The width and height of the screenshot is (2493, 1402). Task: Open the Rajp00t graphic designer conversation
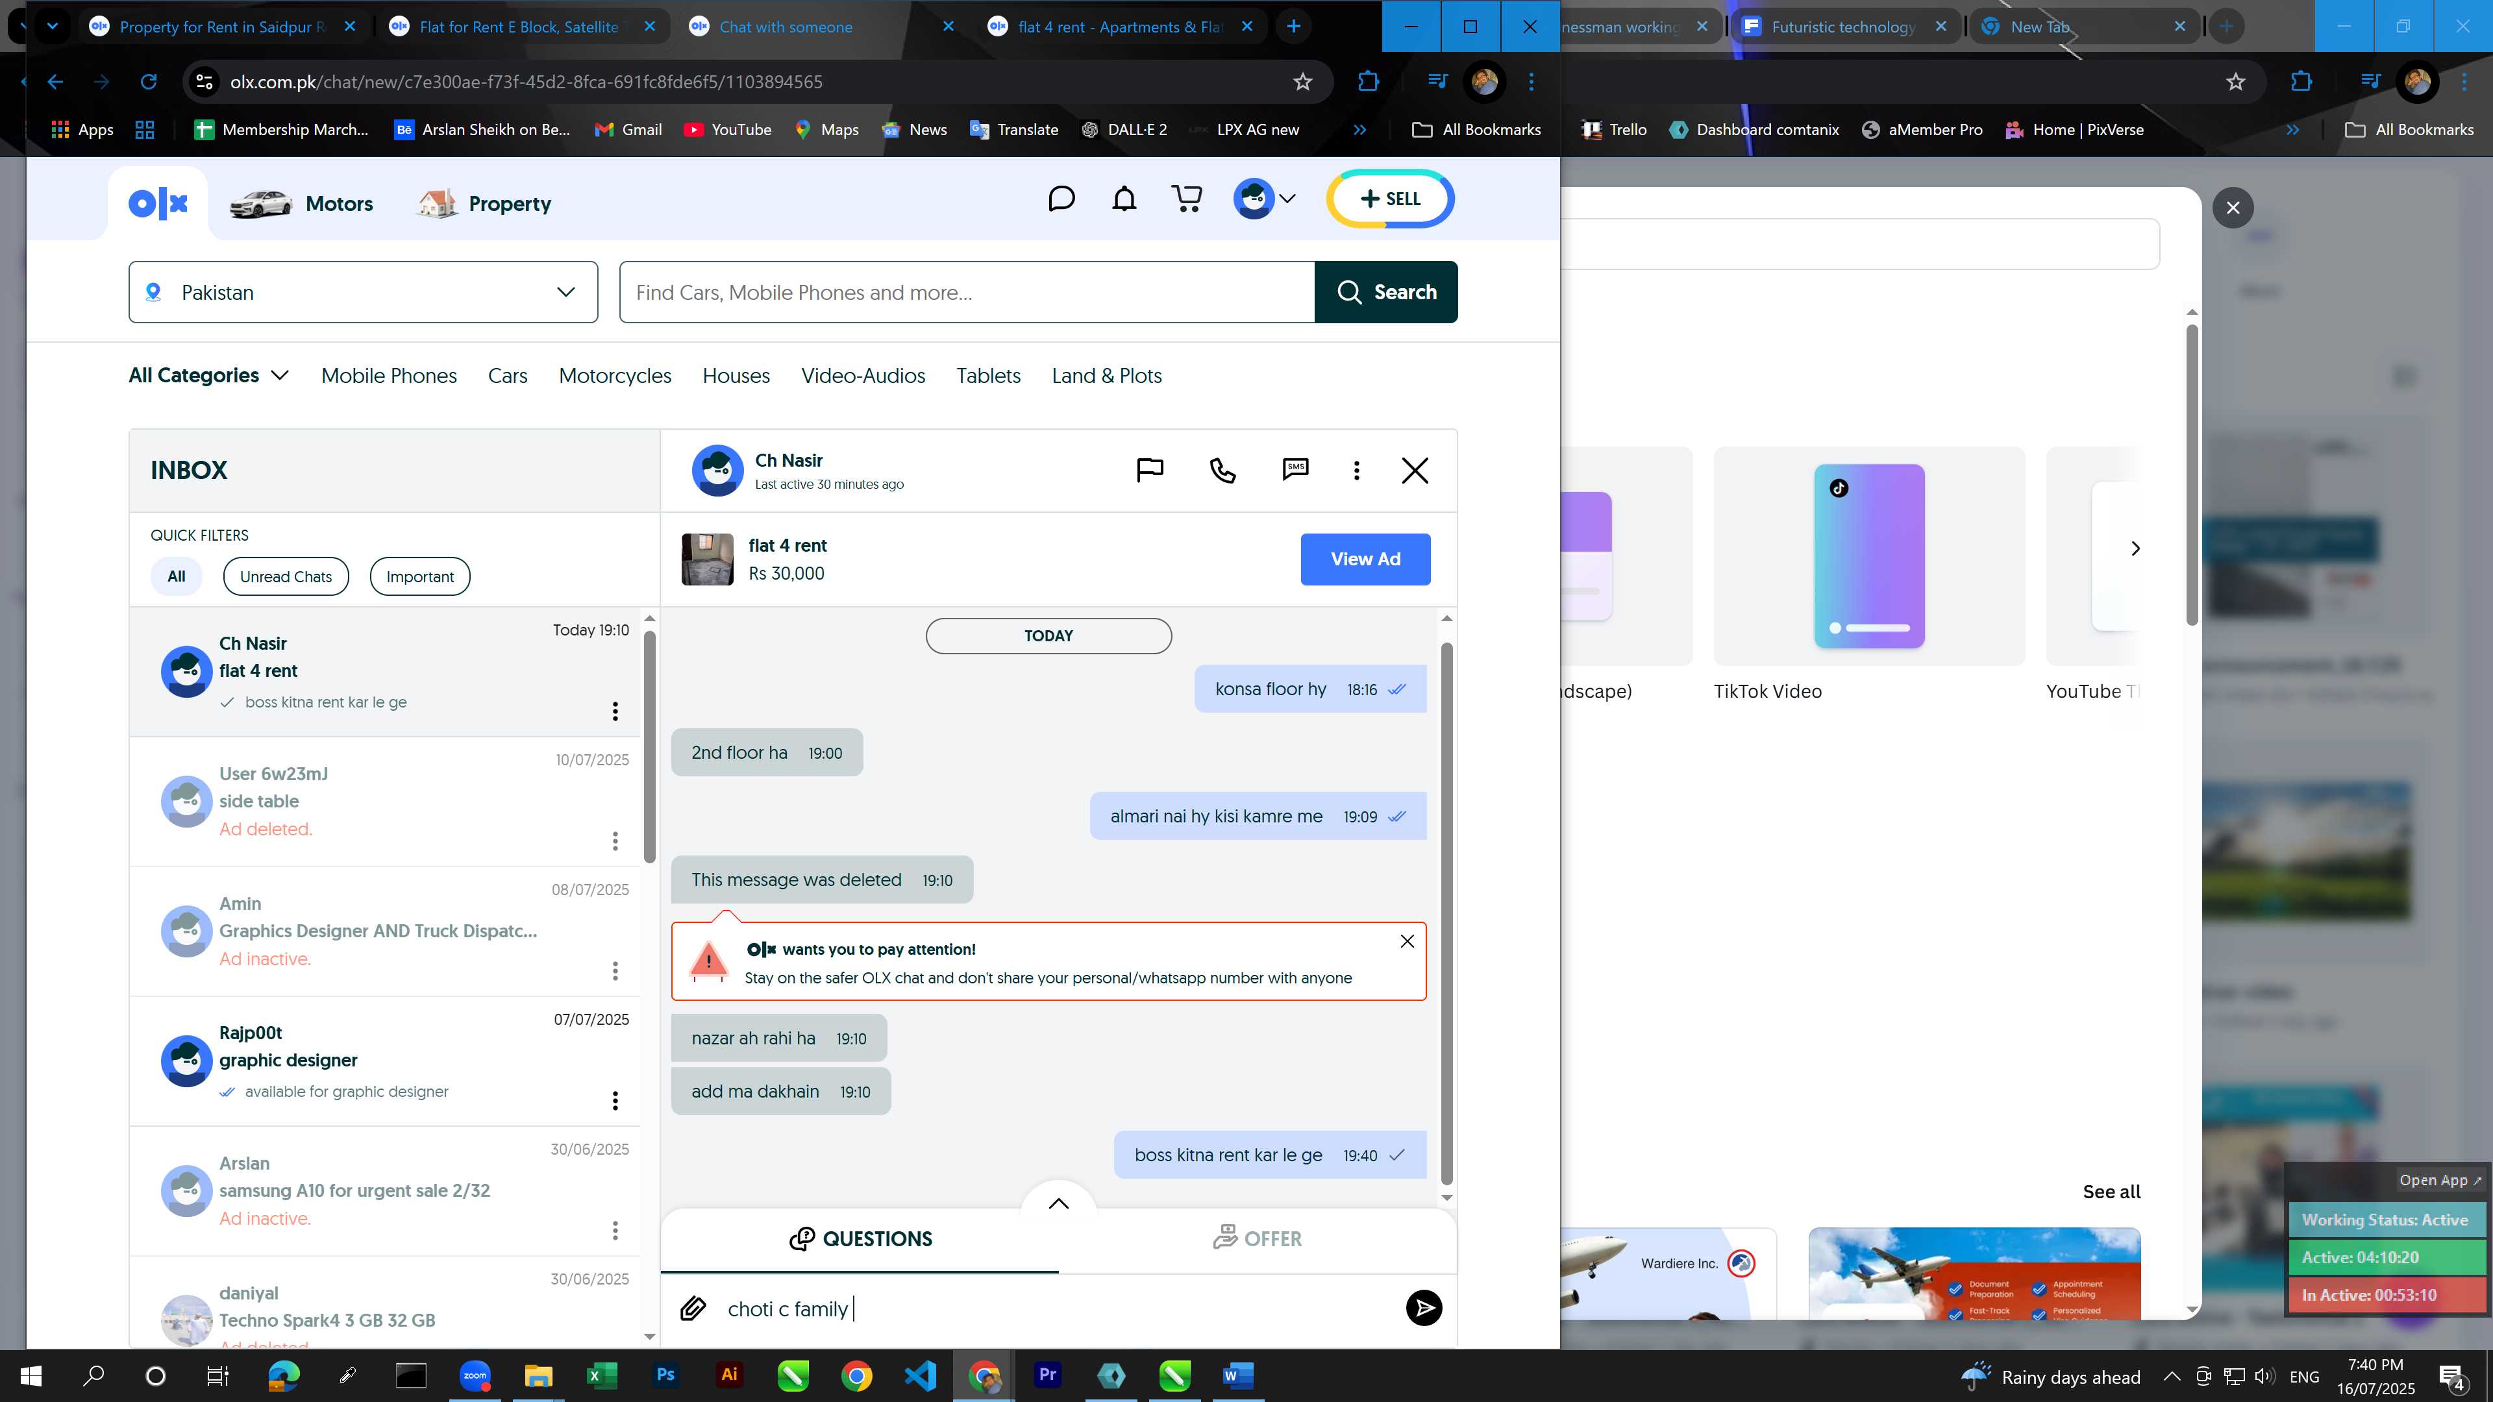385,1061
